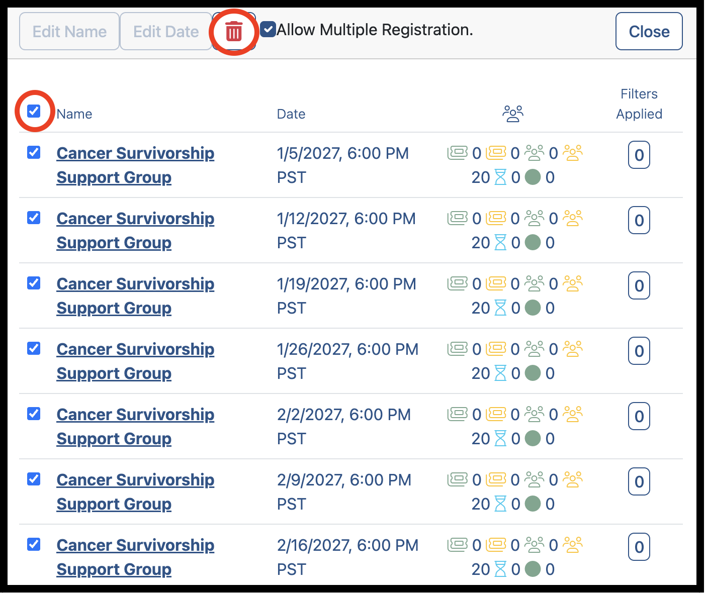This screenshot has width=705, height=593.
Task: Click the date text 2/9/2027, 6:00 PM PST
Action: (x=344, y=492)
